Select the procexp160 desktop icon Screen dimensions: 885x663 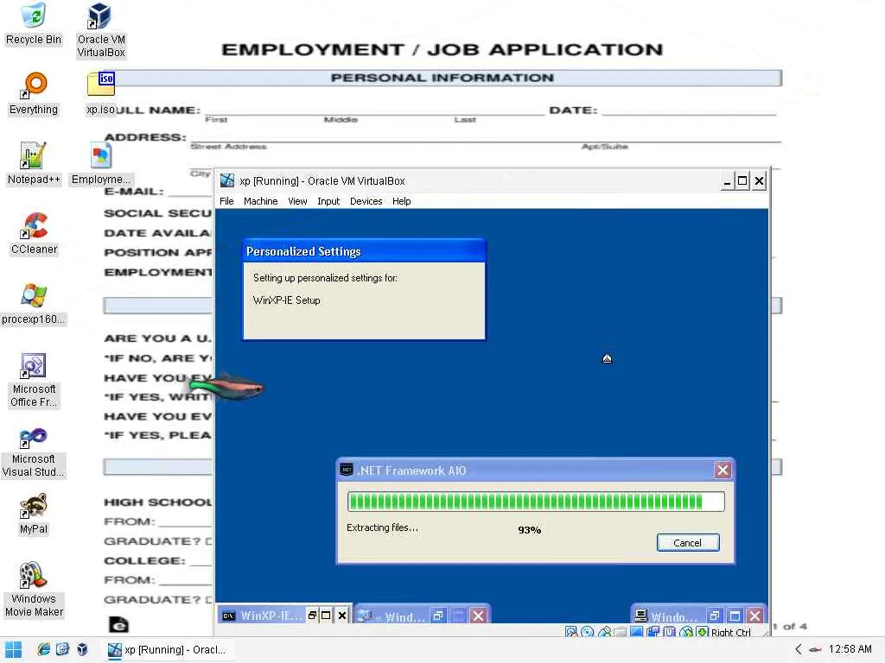(34, 303)
